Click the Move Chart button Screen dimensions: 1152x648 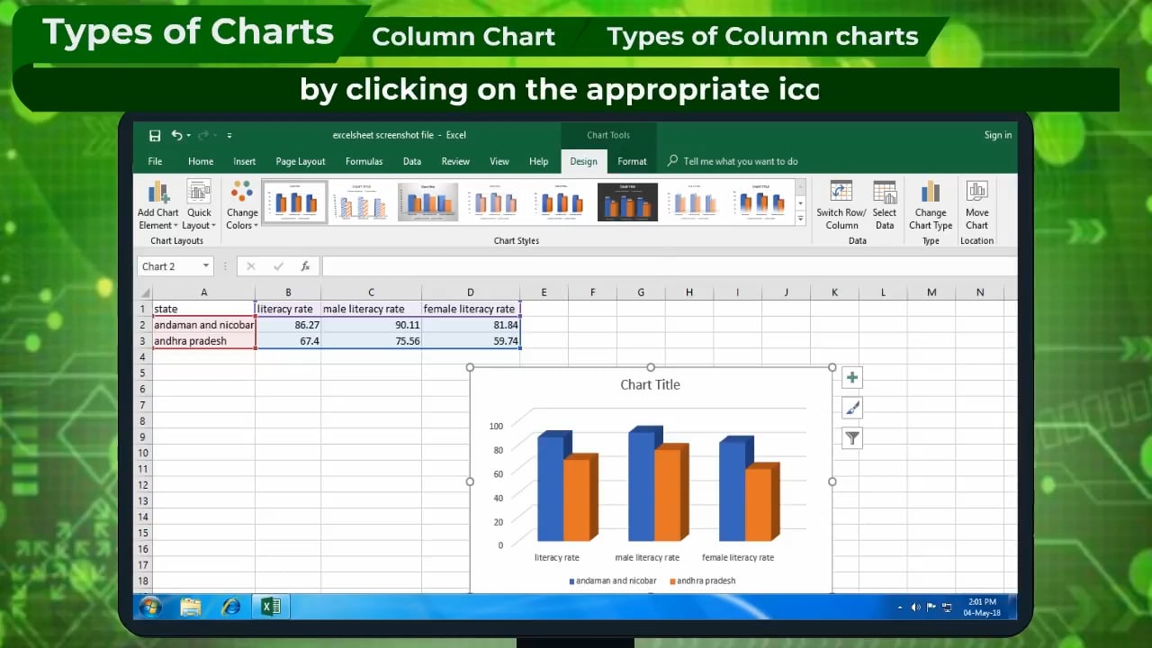tap(976, 206)
